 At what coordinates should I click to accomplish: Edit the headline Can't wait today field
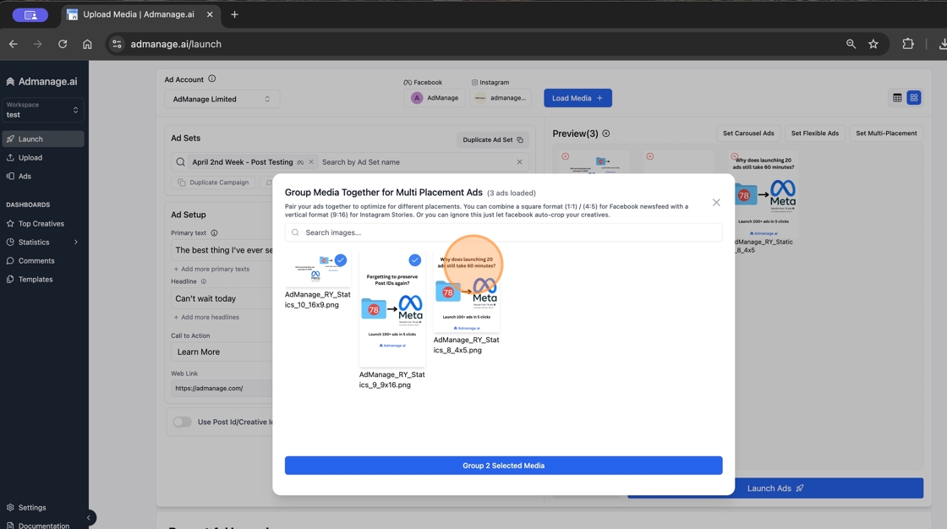221,298
